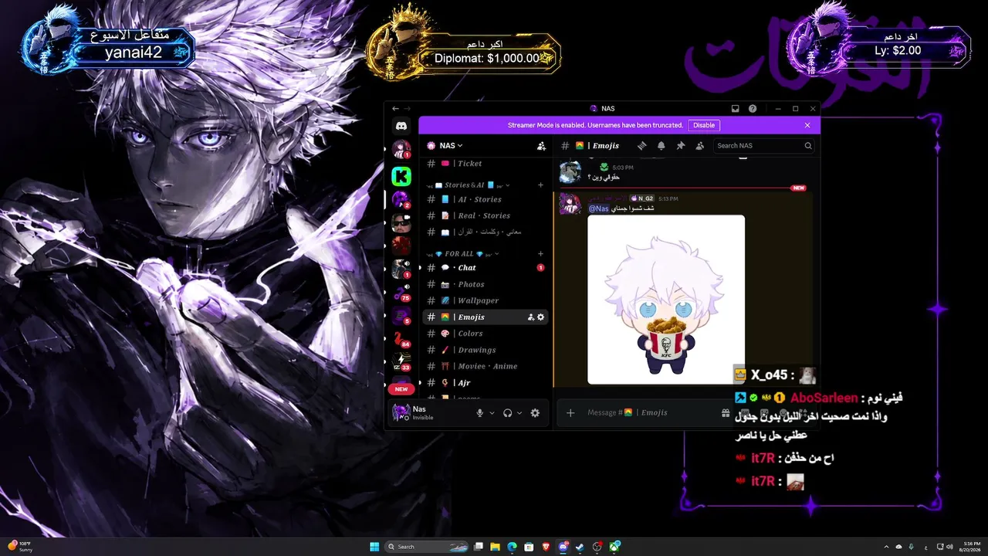The image size is (988, 556).
Task: Open the sunglasses-avatar server in the sidebar
Action: [401, 222]
